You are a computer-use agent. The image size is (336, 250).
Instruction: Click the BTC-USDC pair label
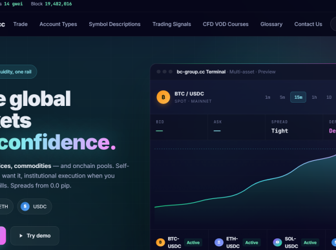174,242
